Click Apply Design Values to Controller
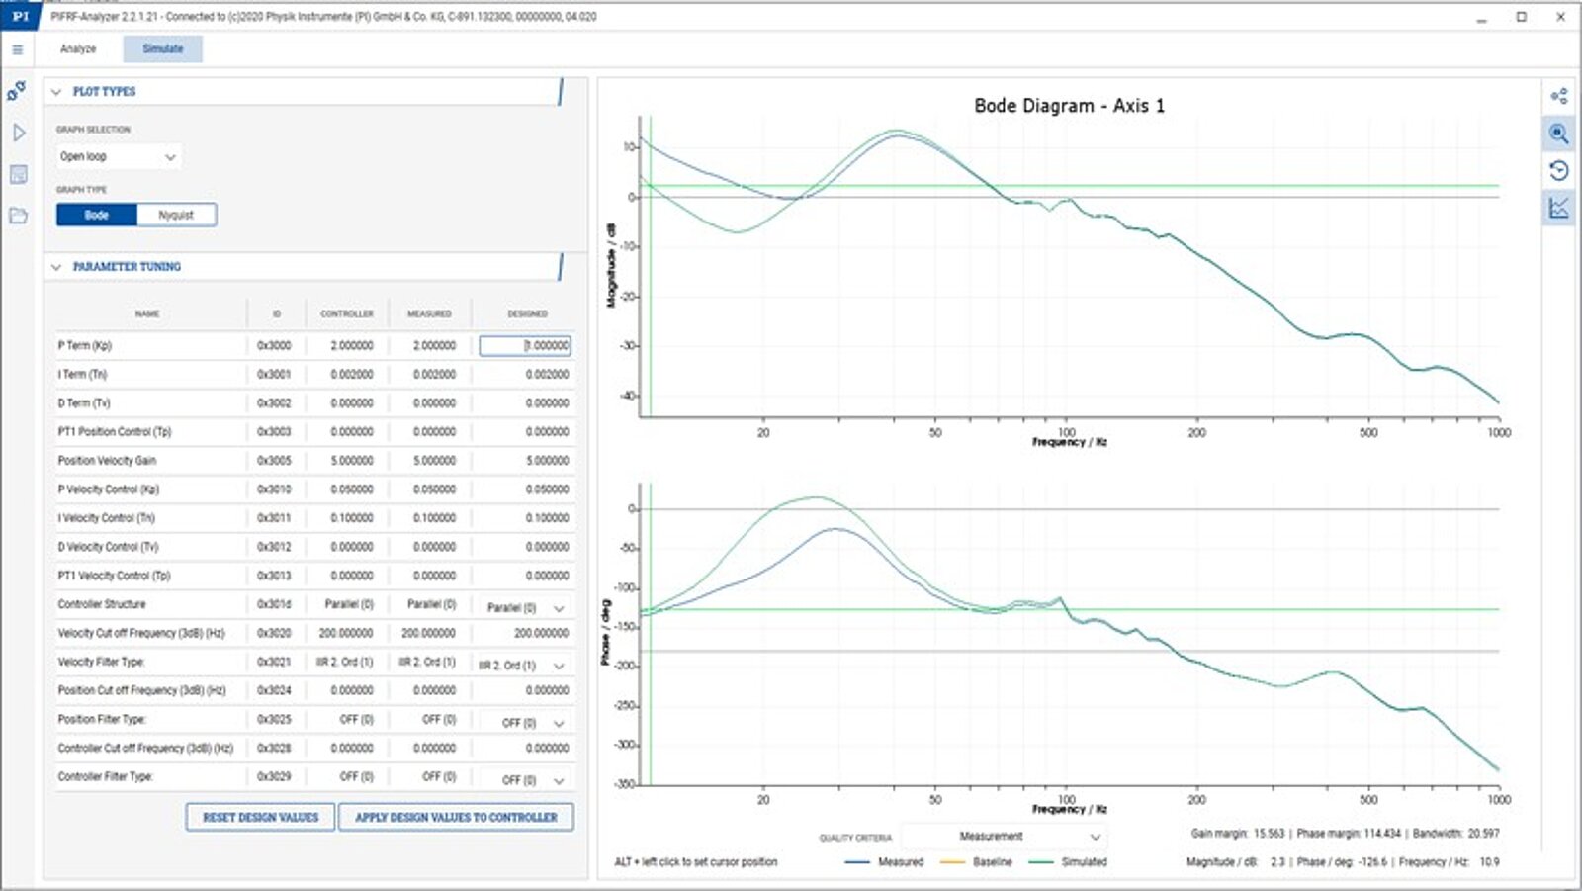Image resolution: width=1582 pixels, height=891 pixels. tap(456, 817)
